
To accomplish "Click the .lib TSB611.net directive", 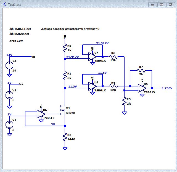I will click(20, 29).
